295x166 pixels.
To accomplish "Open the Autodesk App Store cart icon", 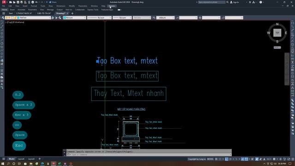I will (250, 2).
